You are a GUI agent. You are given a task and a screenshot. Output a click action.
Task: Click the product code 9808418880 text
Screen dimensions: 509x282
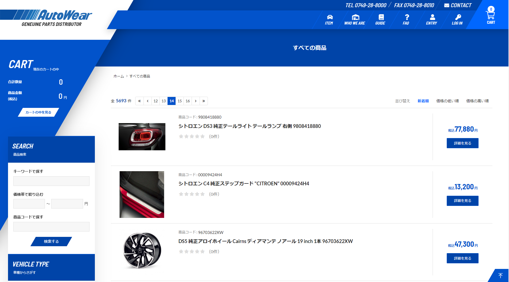pos(210,117)
